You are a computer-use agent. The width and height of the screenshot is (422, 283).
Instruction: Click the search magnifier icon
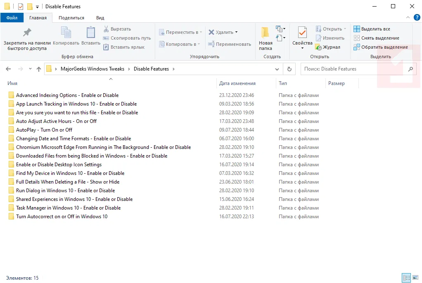410,69
